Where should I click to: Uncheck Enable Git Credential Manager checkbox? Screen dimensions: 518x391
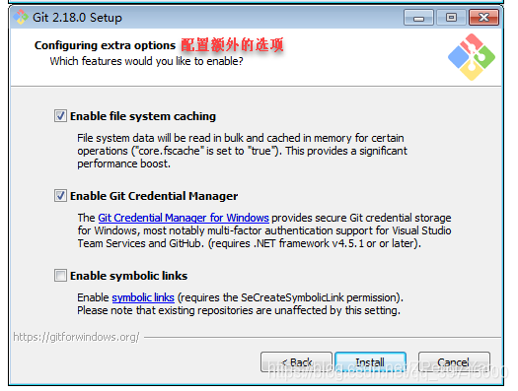60,196
